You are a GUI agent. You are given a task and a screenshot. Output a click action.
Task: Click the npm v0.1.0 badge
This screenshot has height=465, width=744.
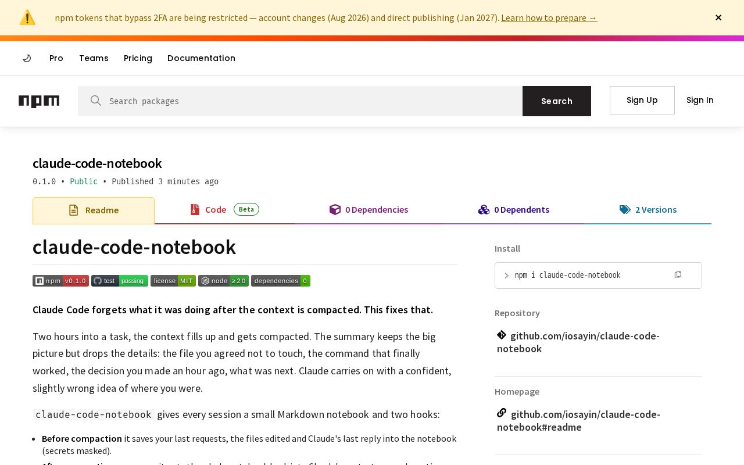pyautogui.click(x=60, y=281)
